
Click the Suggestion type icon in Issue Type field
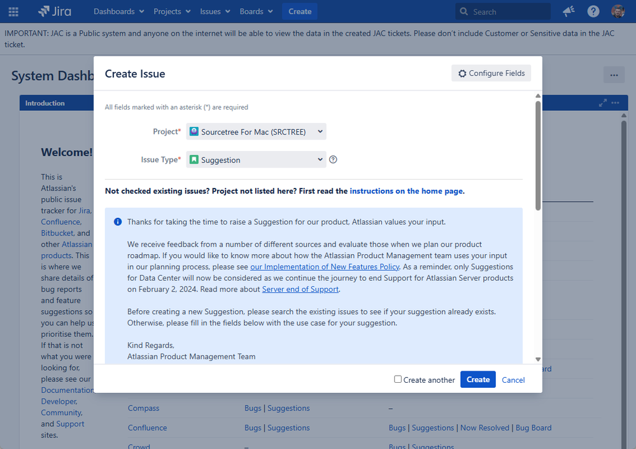coord(194,159)
